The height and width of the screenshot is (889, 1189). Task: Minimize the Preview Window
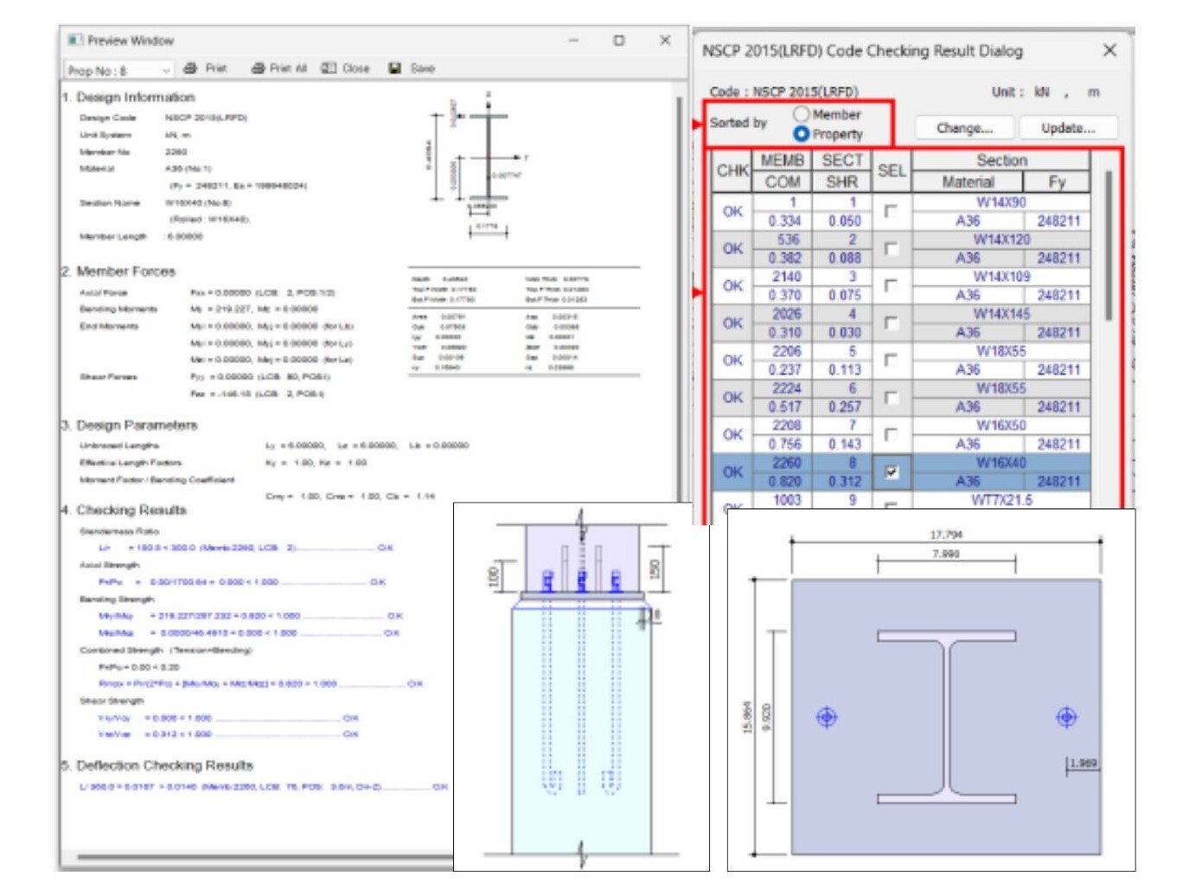point(574,40)
